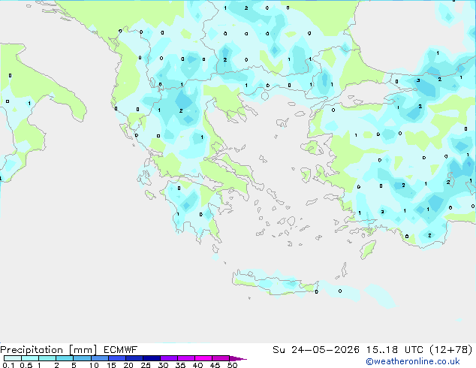Choose the 25–30 mm navy legend swatch
Image resolution: width=476 pixels, height=368 pixels.
152,358
